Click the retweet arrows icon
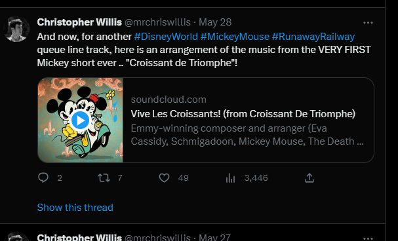The height and width of the screenshot is (241, 398). (104, 178)
